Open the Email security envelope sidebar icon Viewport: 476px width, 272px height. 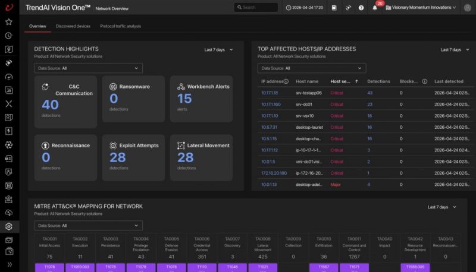click(x=9, y=240)
